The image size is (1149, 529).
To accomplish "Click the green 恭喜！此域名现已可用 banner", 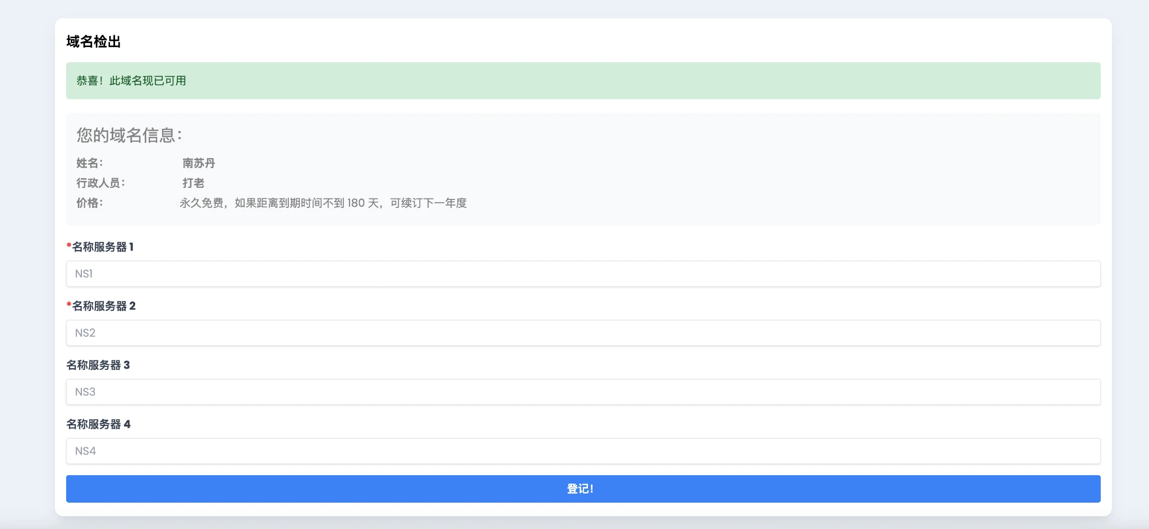I will [x=583, y=81].
